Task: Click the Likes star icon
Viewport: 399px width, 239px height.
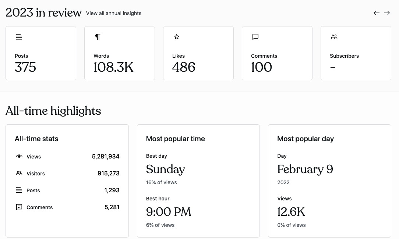Action: 177,37
